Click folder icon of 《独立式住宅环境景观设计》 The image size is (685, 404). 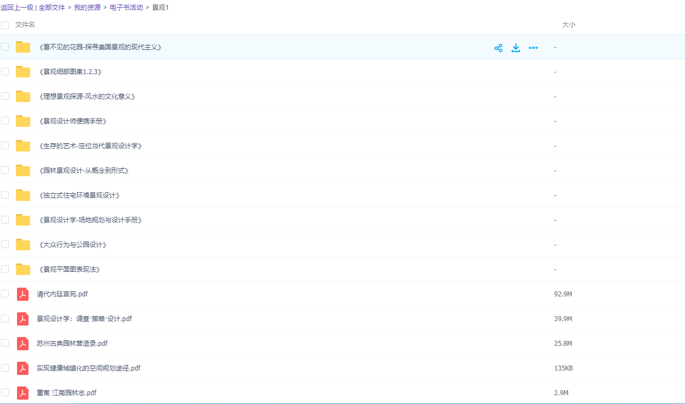click(x=23, y=195)
